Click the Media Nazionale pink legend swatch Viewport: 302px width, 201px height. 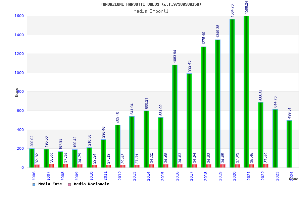(x=69, y=185)
